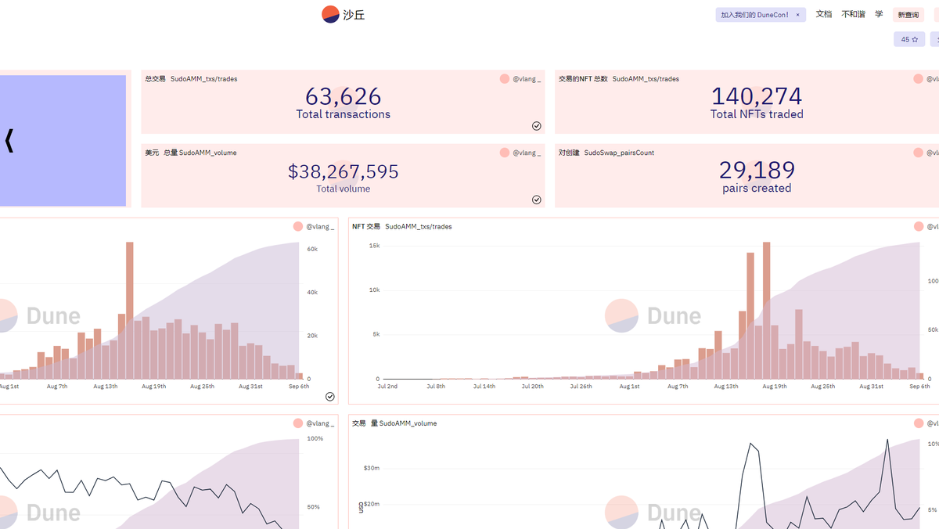Open the SudoSwap_pairsCount query link
Image resolution: width=939 pixels, height=529 pixels.
tap(619, 153)
